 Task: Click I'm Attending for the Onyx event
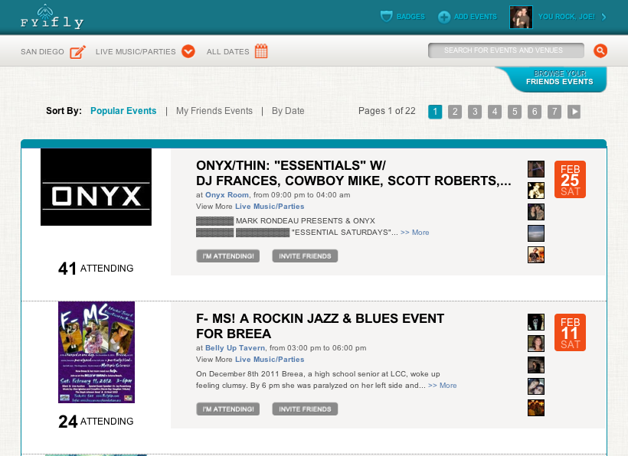[228, 256]
